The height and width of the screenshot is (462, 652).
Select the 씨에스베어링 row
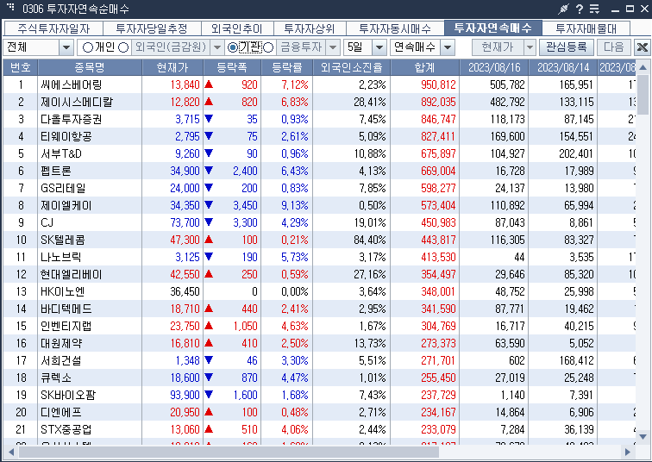pyautogui.click(x=319, y=84)
